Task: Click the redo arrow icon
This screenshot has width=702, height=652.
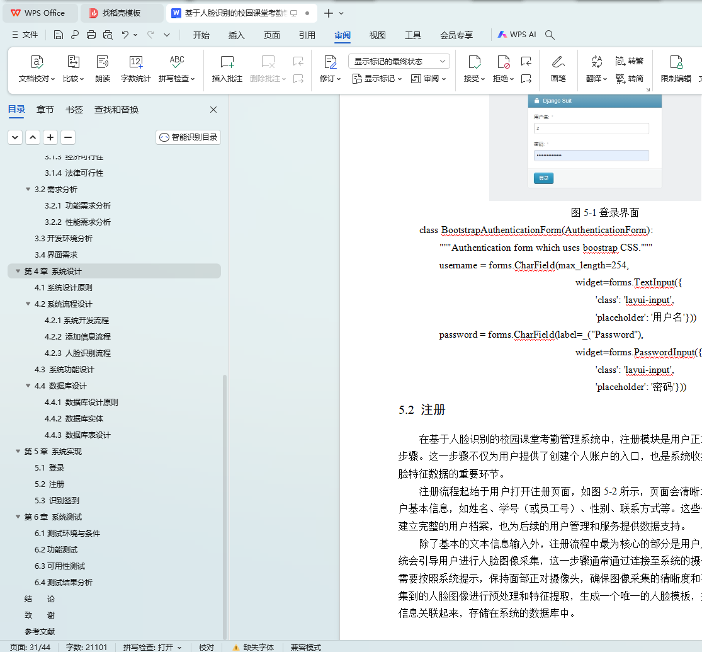Action: [151, 35]
